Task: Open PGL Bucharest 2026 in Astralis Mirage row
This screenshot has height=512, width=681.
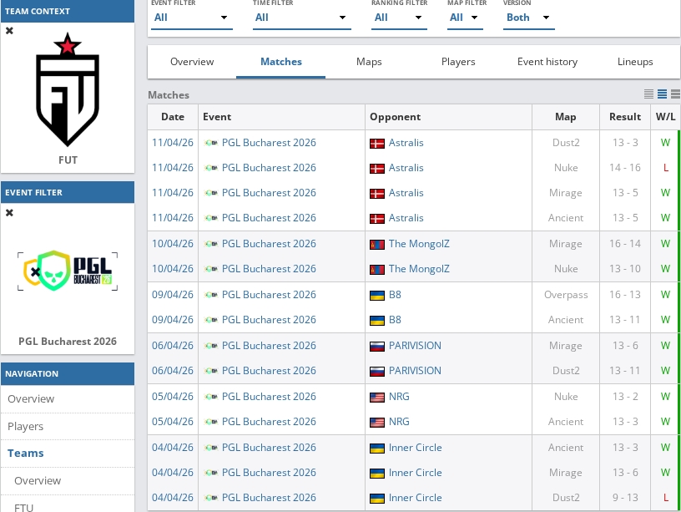Action: tap(269, 193)
